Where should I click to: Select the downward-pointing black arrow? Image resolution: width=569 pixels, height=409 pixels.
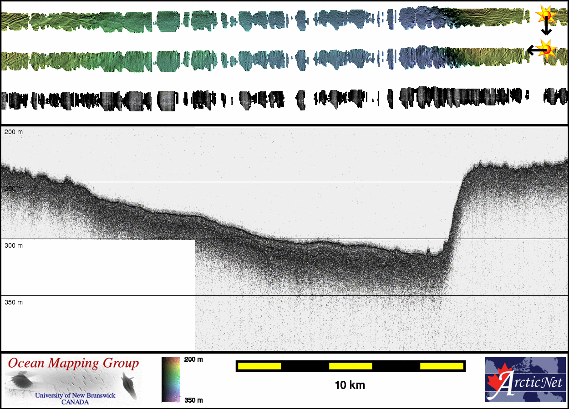(546, 28)
